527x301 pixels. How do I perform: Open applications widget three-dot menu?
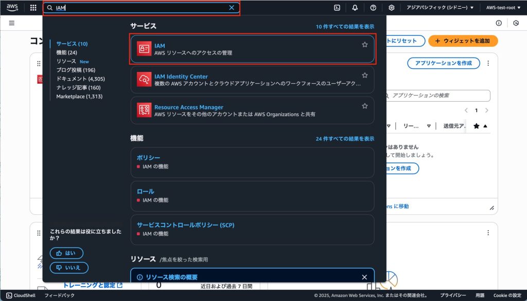tap(488, 63)
